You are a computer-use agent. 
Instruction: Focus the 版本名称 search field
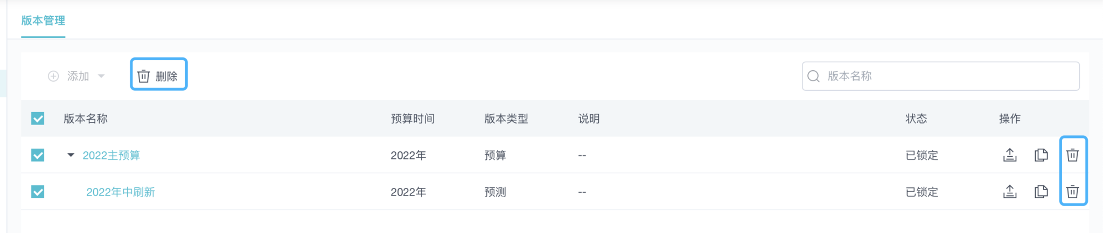[948, 76]
